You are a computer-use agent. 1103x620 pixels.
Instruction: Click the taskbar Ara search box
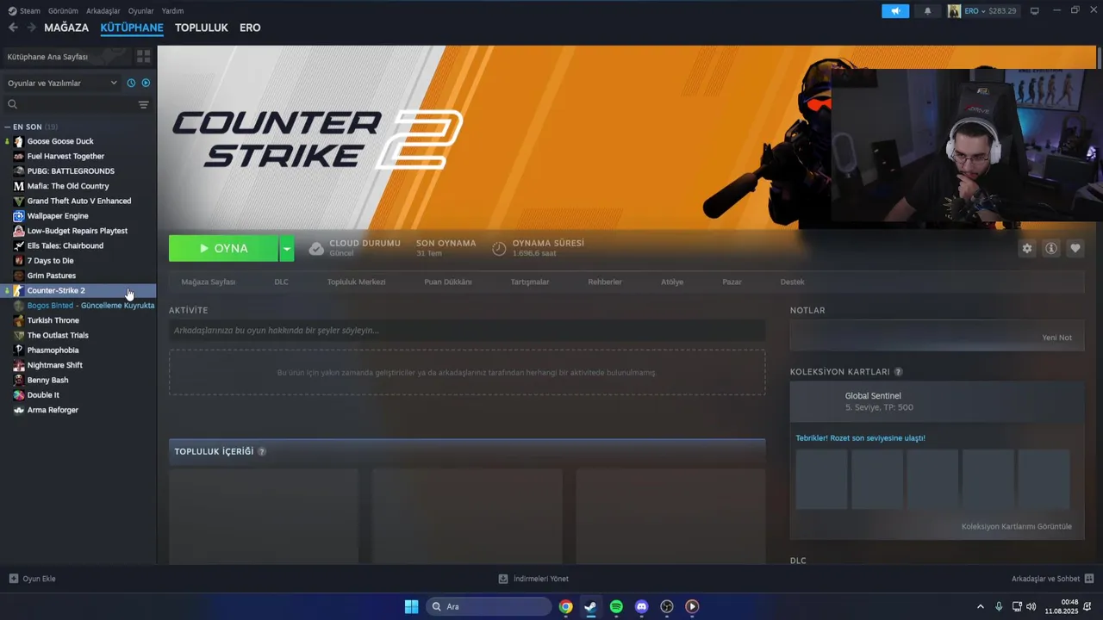[x=489, y=606]
